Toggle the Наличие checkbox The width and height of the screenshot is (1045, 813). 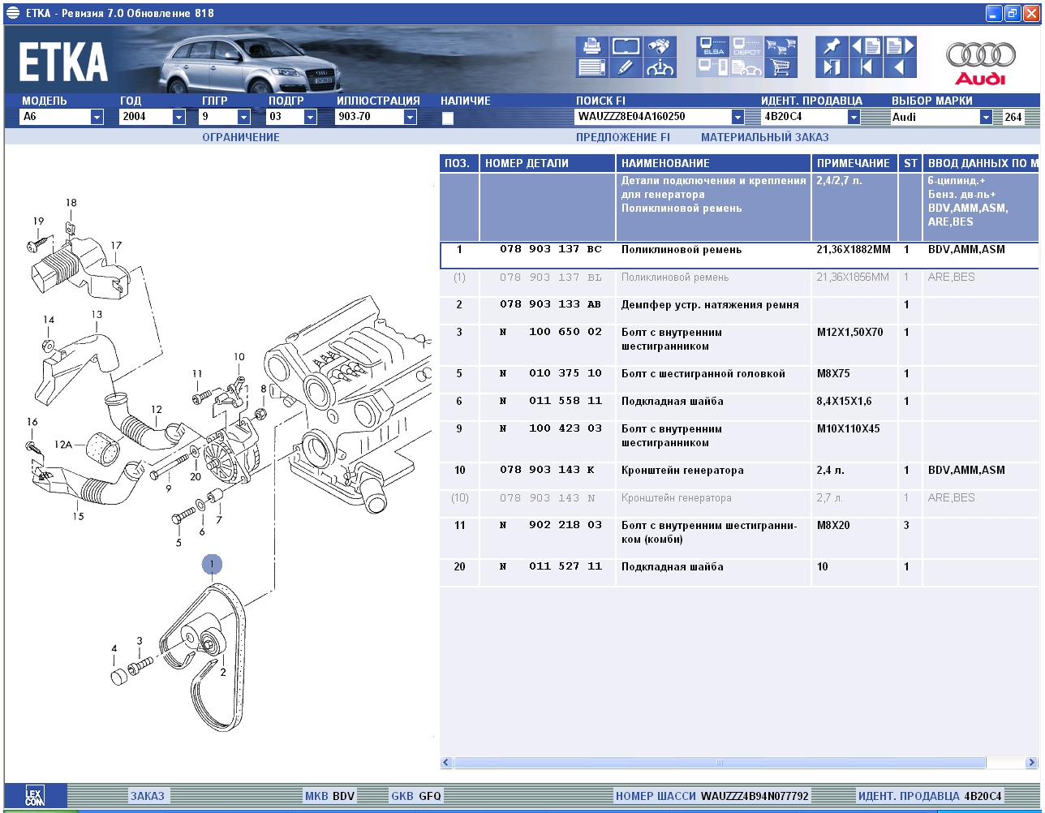tap(447, 118)
